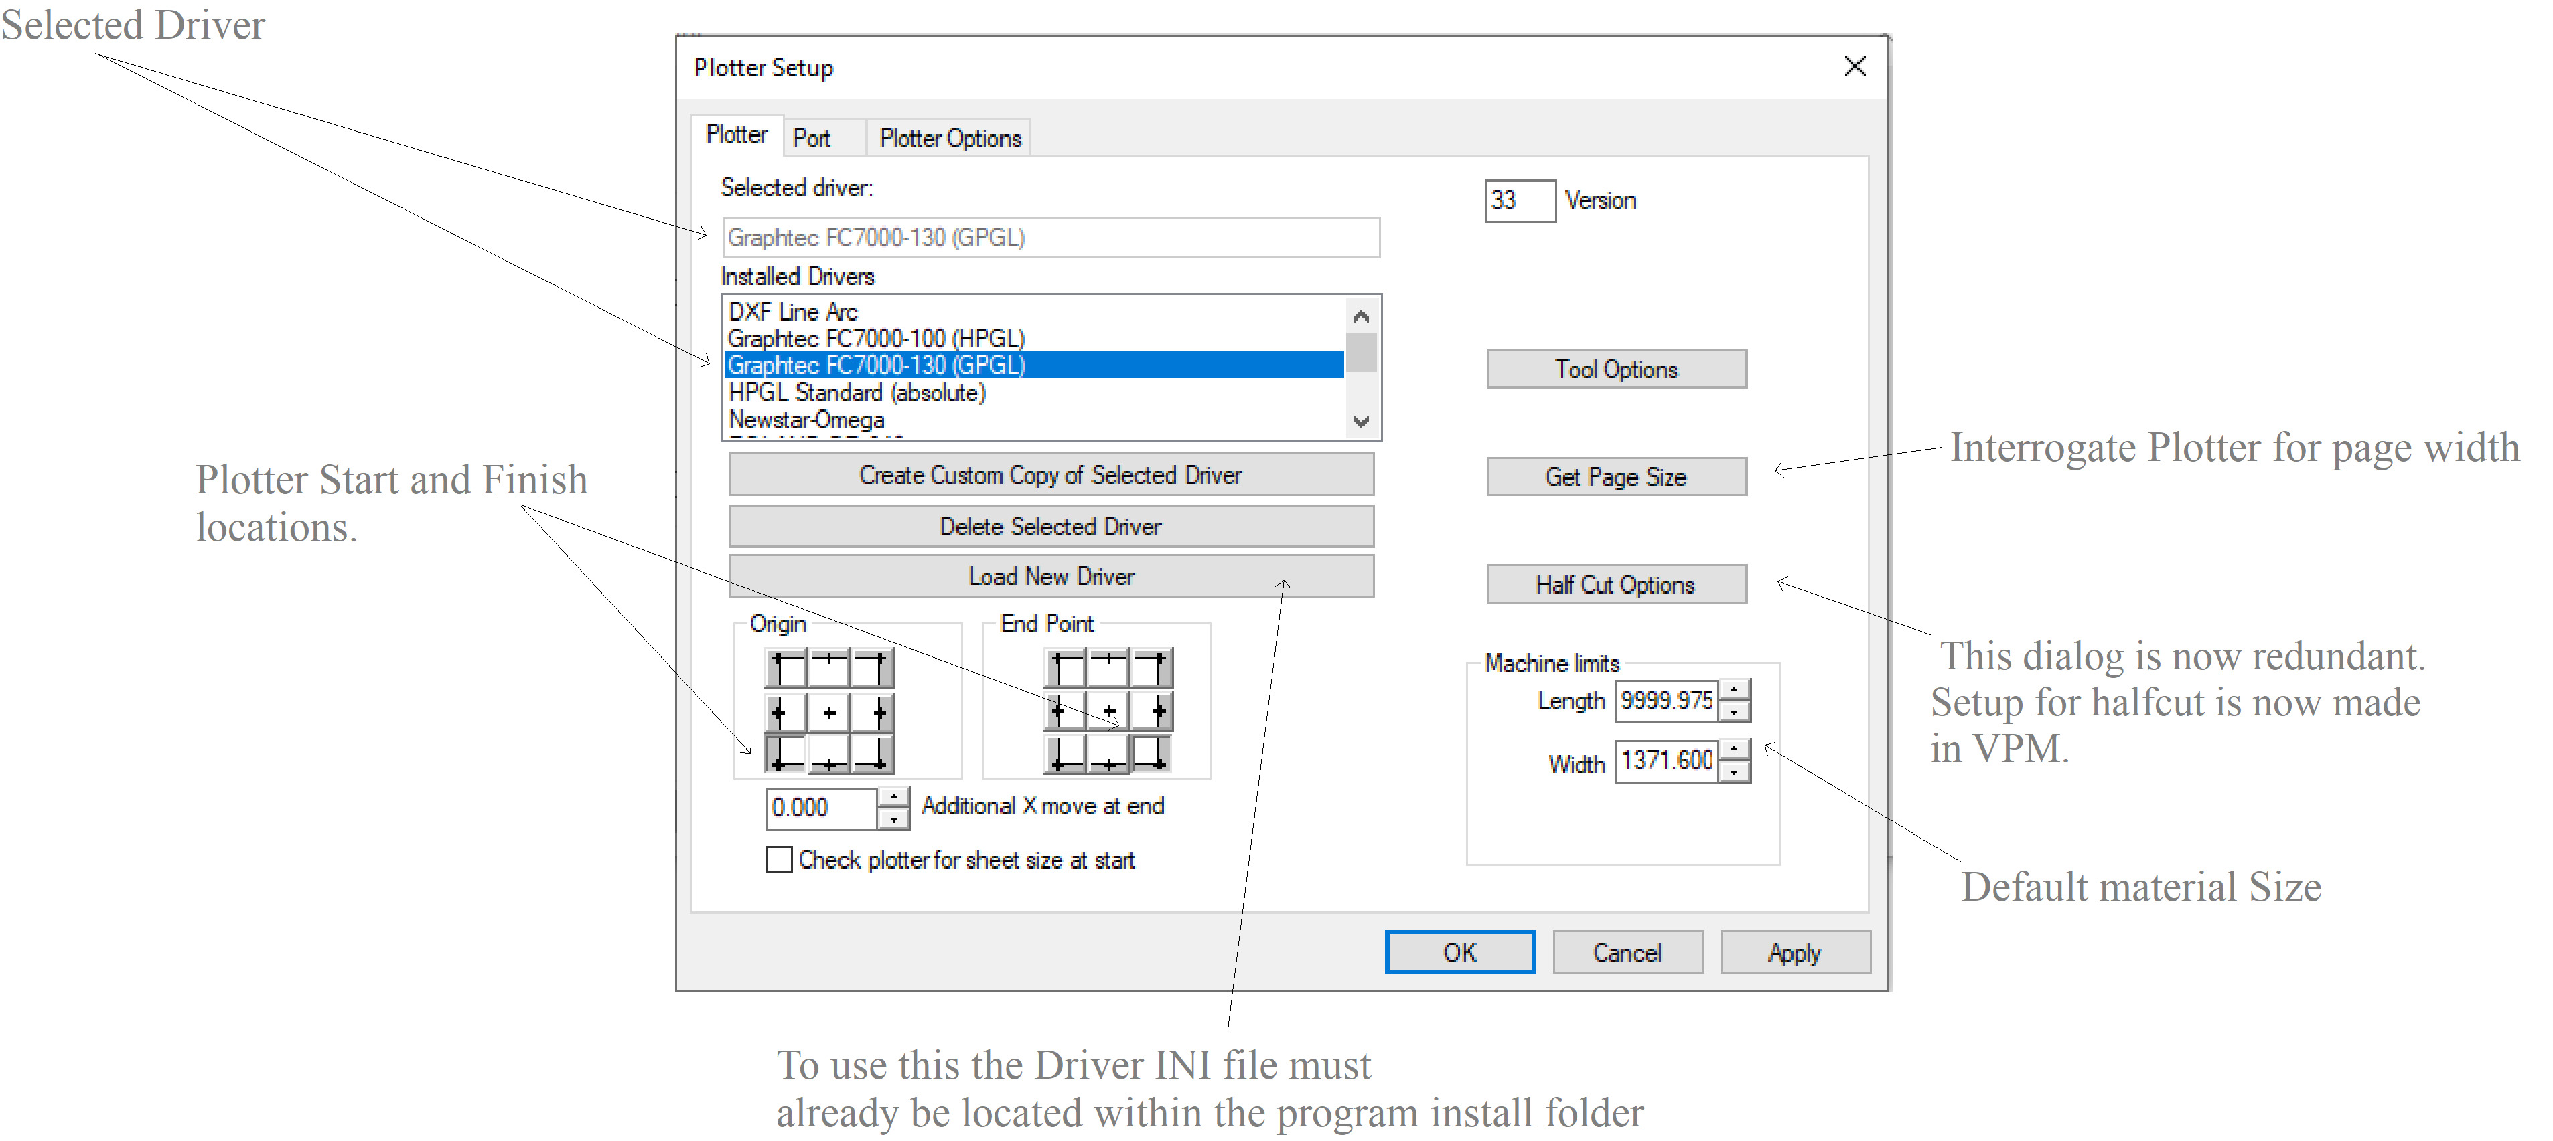Image resolution: width=2553 pixels, height=1141 pixels.
Task: Create Custom Copy of Selected Driver
Action: tap(1051, 475)
